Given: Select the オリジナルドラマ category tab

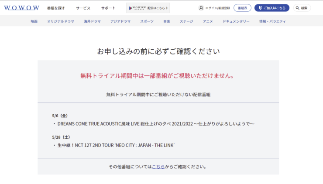Looking at the screenshot, I should [x=61, y=21].
